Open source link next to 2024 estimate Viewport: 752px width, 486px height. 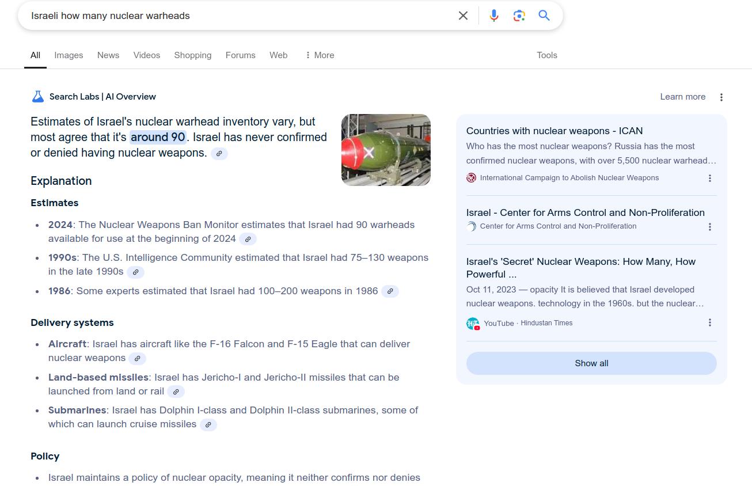coord(248,239)
